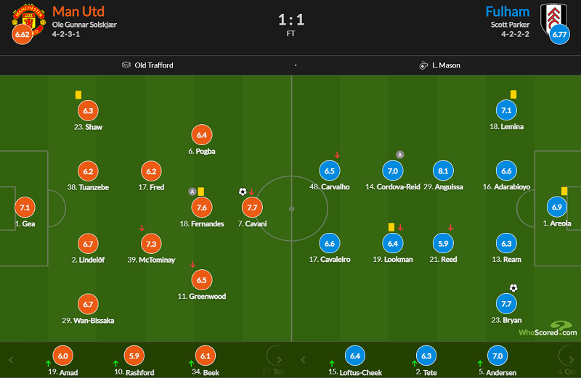Click the goal ball icon above Cavani
581x378 pixels.
point(243,192)
